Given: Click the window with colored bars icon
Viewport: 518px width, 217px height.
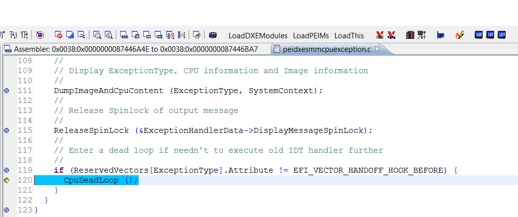Looking at the screenshot, I should click(x=159, y=34).
